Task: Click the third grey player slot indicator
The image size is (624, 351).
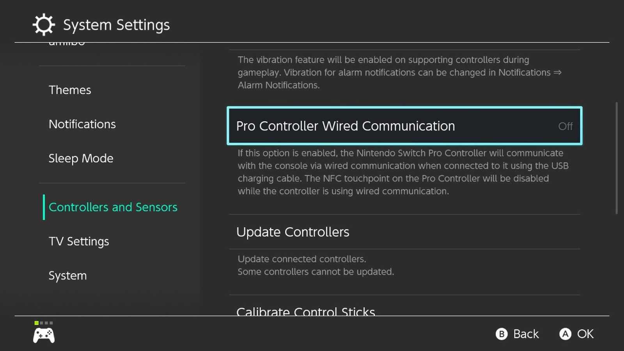Action: 46,323
